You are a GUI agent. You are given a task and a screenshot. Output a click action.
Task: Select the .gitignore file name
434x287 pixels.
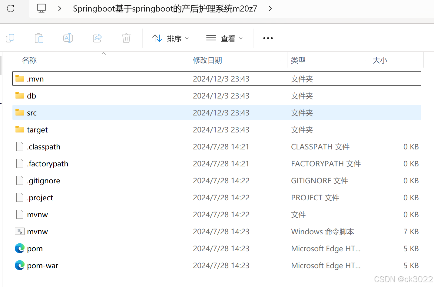point(44,181)
